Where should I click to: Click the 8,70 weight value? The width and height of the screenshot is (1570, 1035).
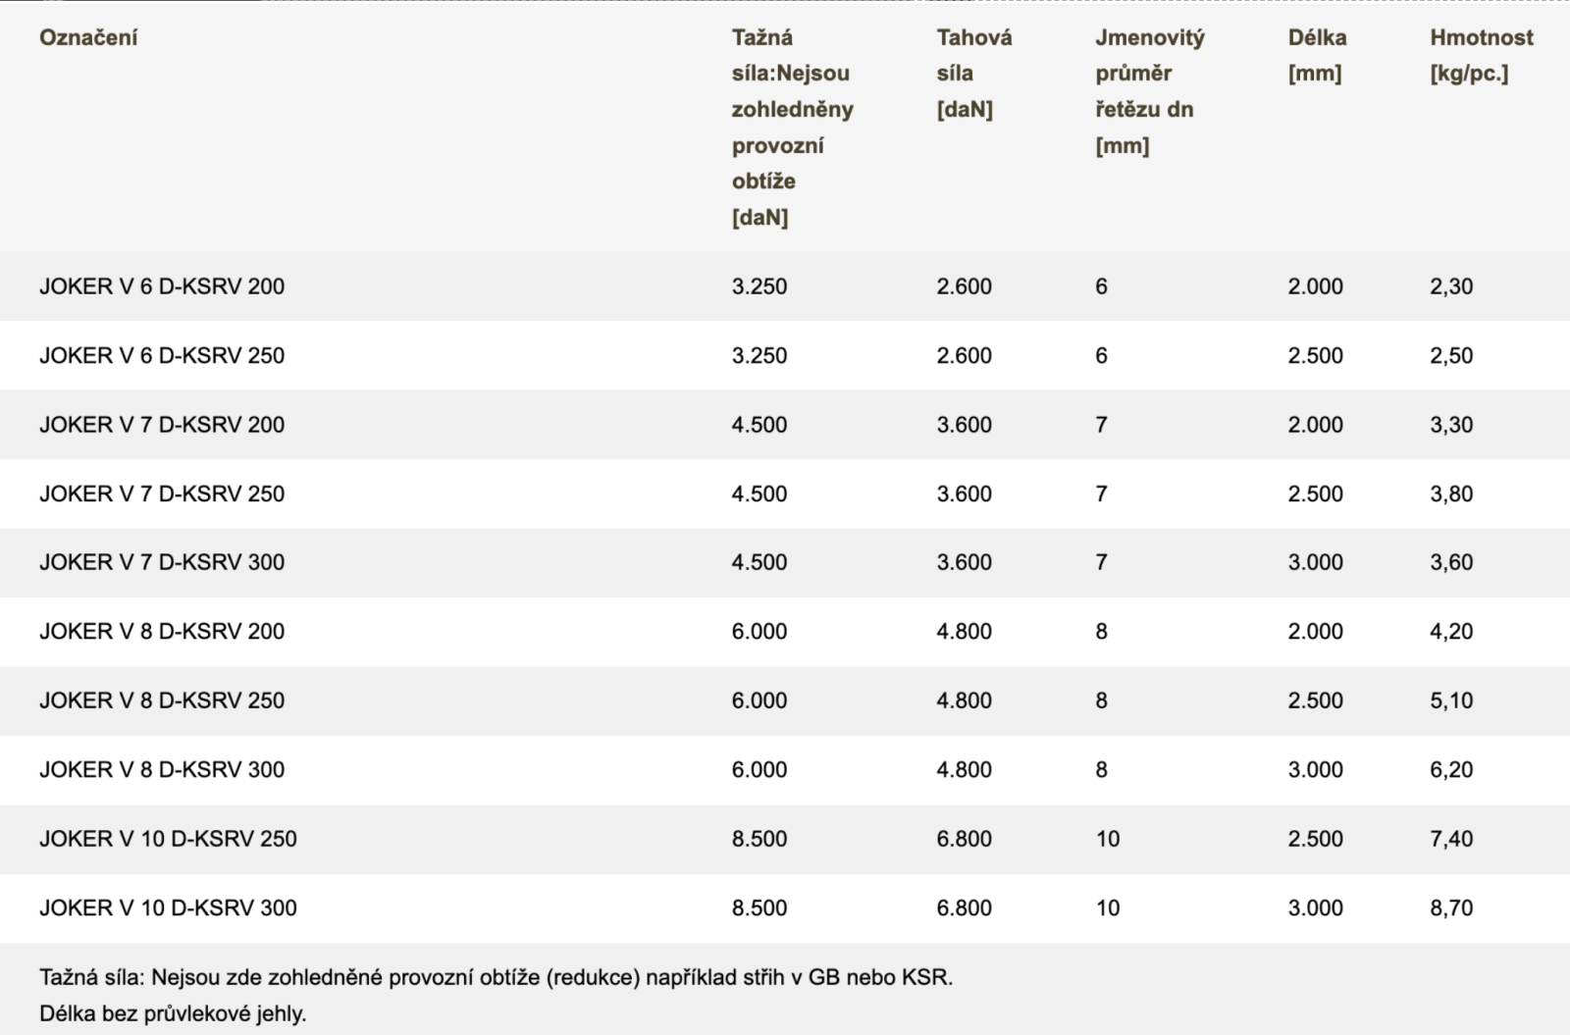pyautogui.click(x=1451, y=907)
